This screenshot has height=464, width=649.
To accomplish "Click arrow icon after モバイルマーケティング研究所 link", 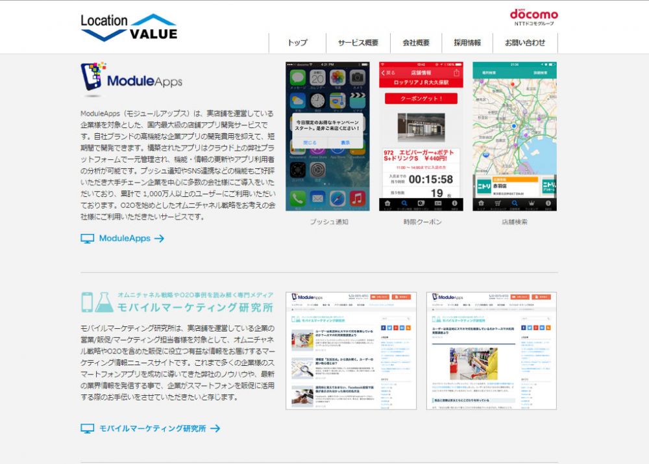I will [215, 429].
